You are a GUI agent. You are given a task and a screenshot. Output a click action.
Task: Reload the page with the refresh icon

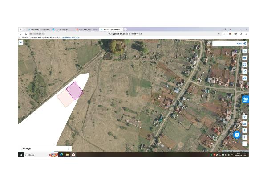(26, 34)
